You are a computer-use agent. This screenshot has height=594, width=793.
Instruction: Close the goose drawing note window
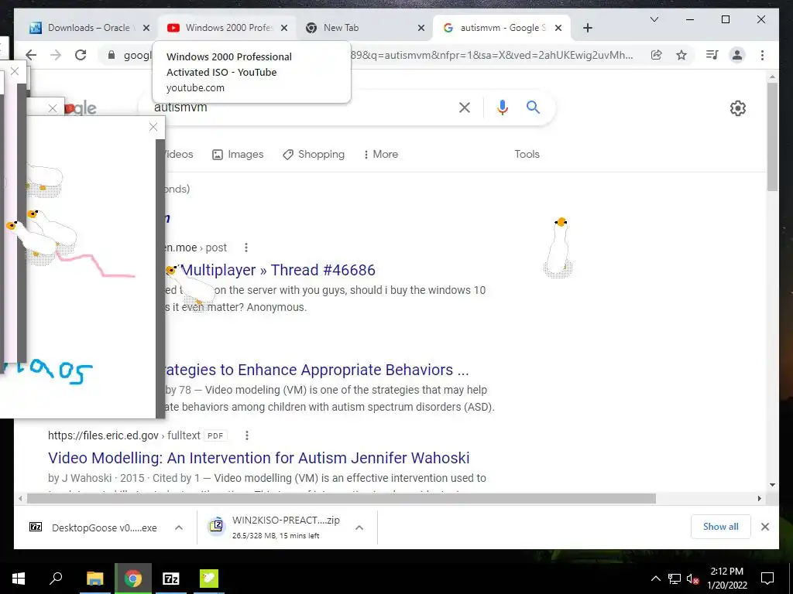click(153, 127)
